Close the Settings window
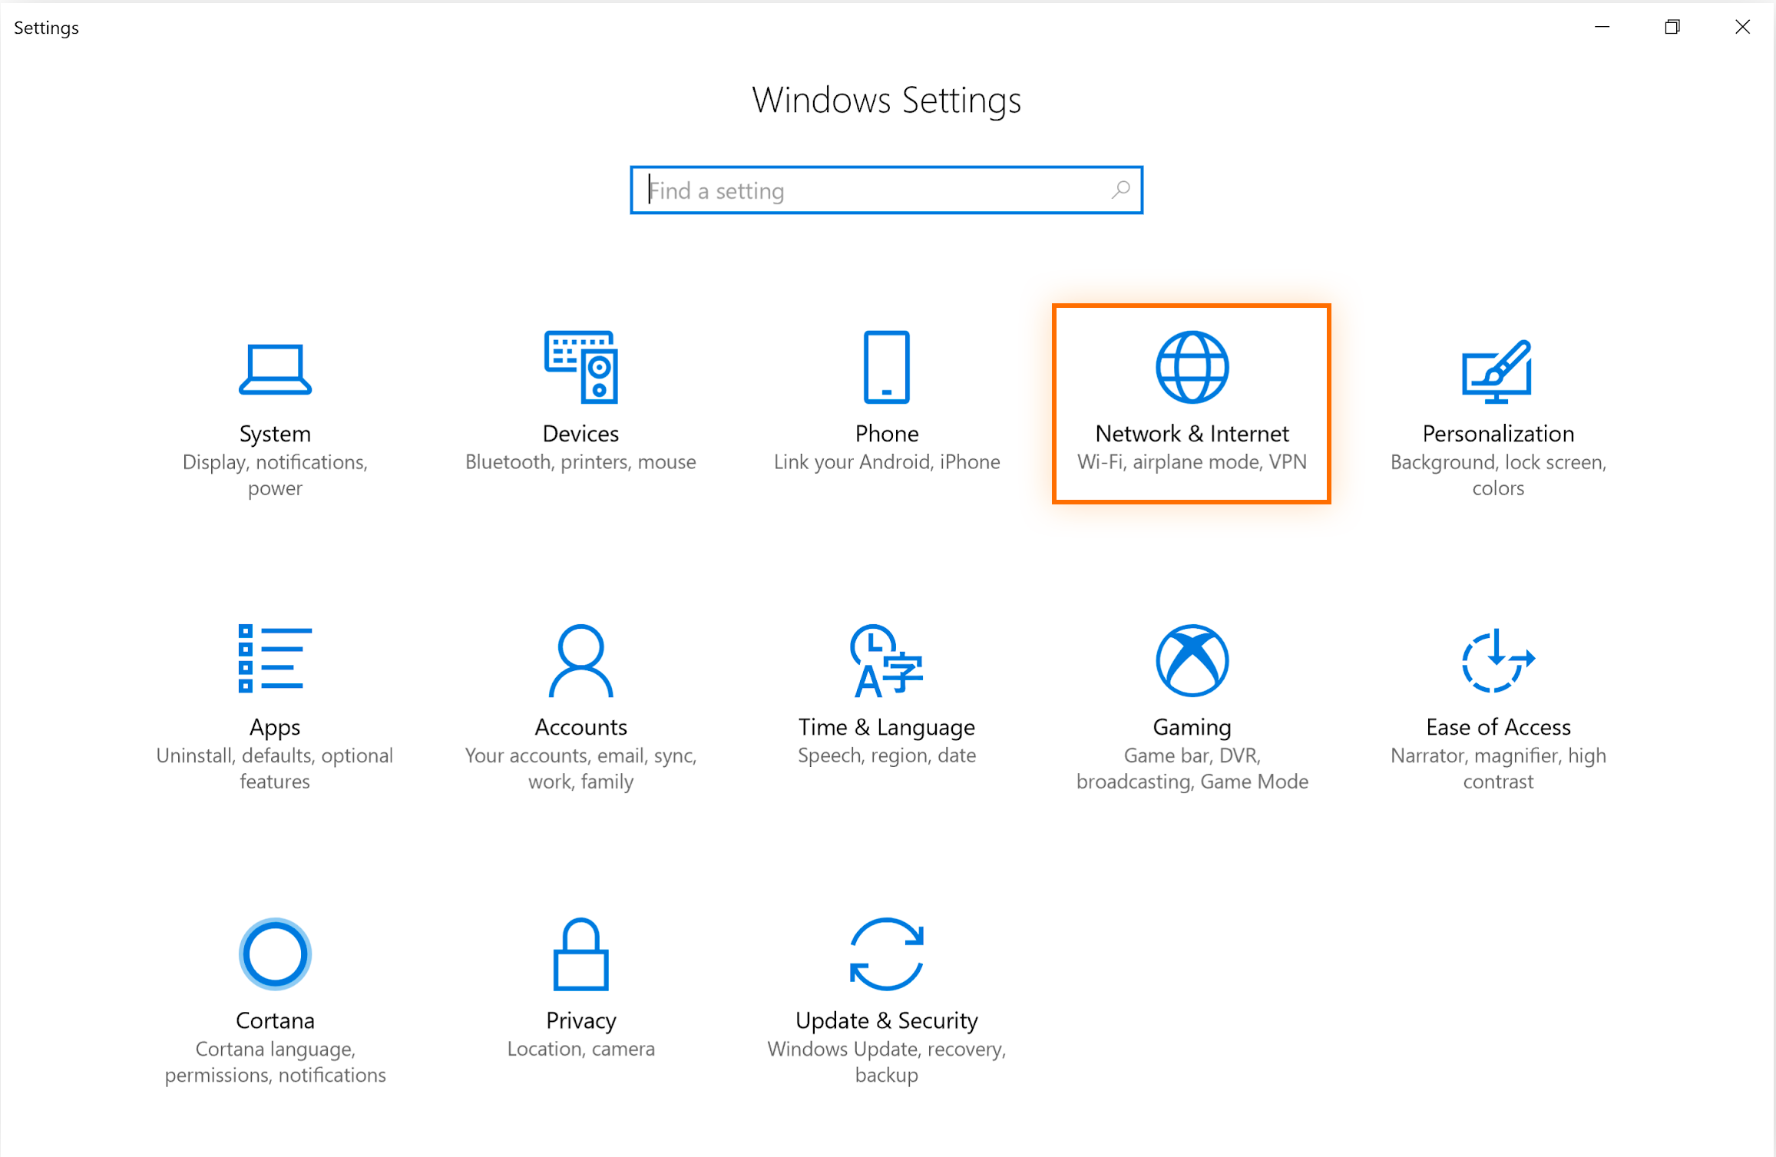This screenshot has width=1776, height=1157. point(1742,27)
